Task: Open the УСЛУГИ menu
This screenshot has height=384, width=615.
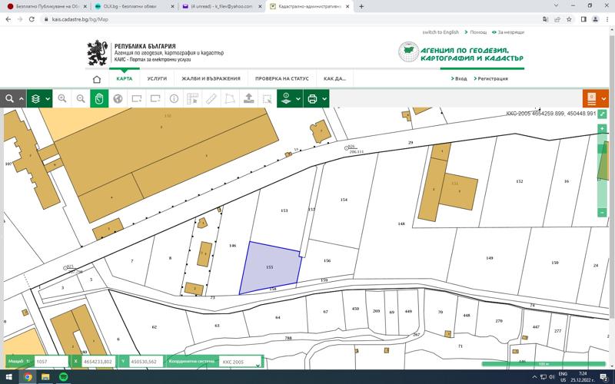Action: (157, 78)
